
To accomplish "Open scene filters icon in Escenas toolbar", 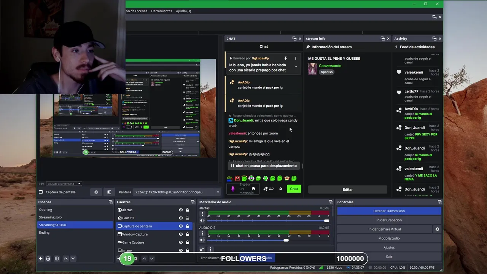I will pyautogui.click(x=57, y=258).
